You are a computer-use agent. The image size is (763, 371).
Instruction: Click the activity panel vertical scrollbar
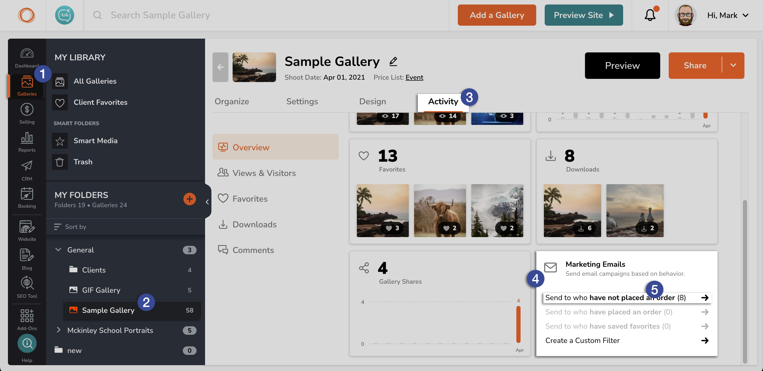(x=744, y=281)
